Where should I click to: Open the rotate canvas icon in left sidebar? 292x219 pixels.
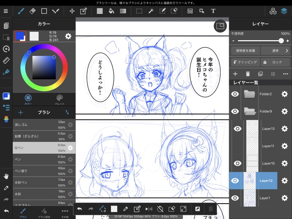pos(6,49)
